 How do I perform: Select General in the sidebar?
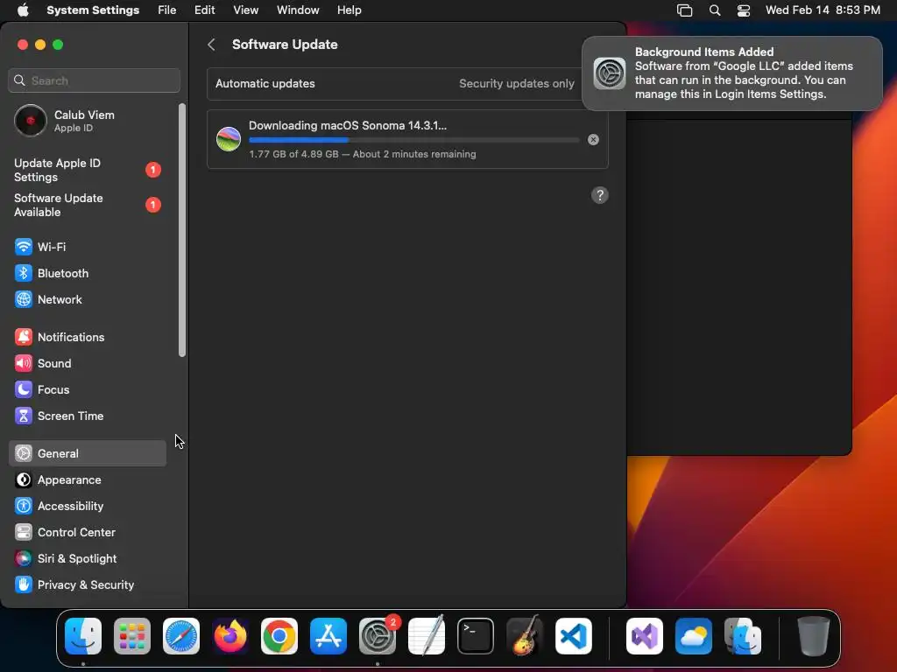pos(88,454)
